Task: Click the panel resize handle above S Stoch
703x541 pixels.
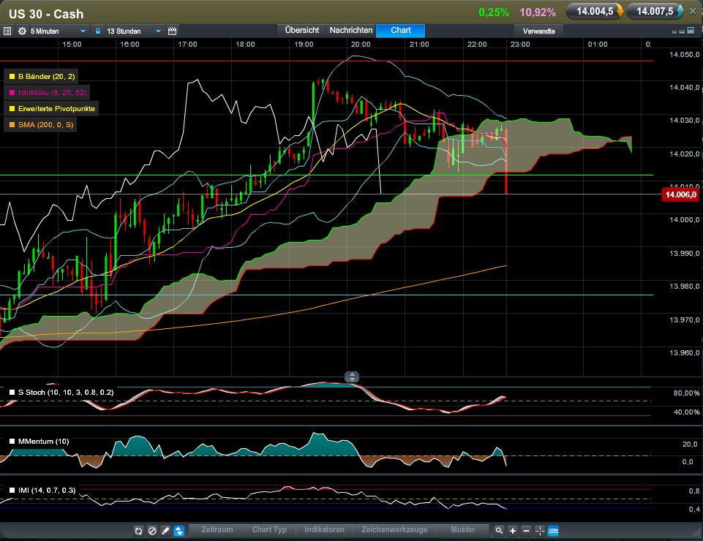Action: point(351,377)
